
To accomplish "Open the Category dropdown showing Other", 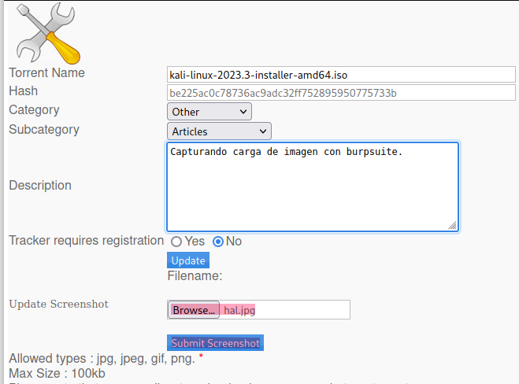I will [209, 112].
